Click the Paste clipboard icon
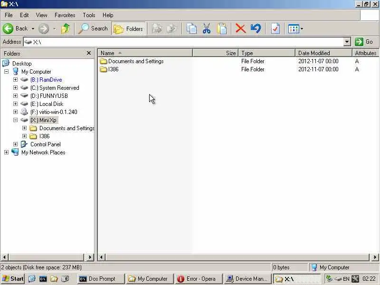 [x=222, y=28]
